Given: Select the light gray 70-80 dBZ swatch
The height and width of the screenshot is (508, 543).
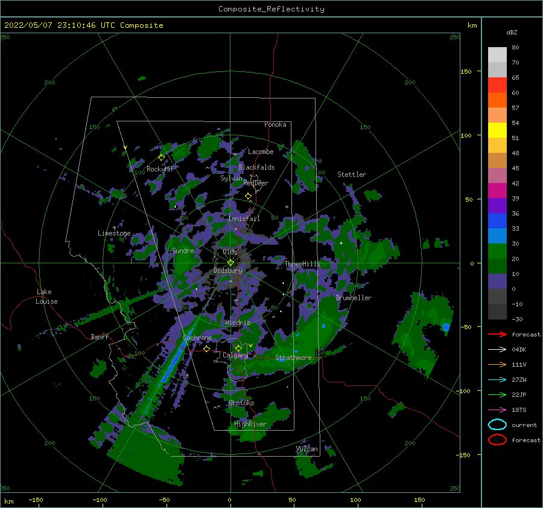Looking at the screenshot, I should click(497, 55).
